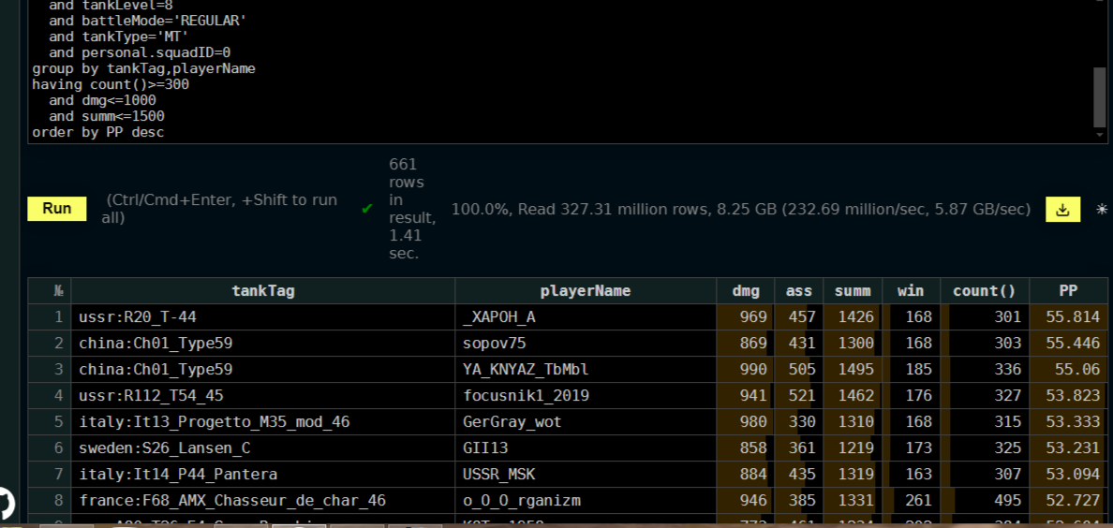Focus the SQL query text area
This screenshot has width=1113, height=528.
(x=561, y=71)
